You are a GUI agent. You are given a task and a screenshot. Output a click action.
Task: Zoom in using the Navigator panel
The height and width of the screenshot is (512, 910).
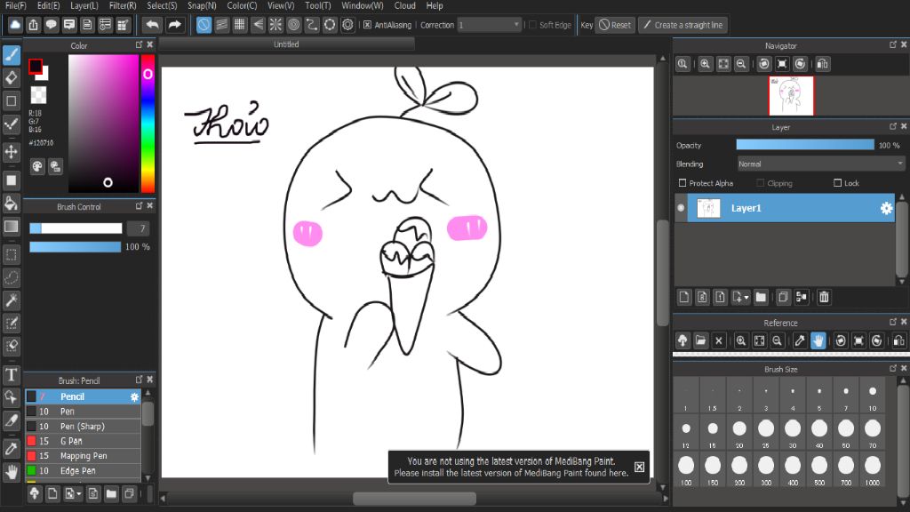(x=705, y=64)
